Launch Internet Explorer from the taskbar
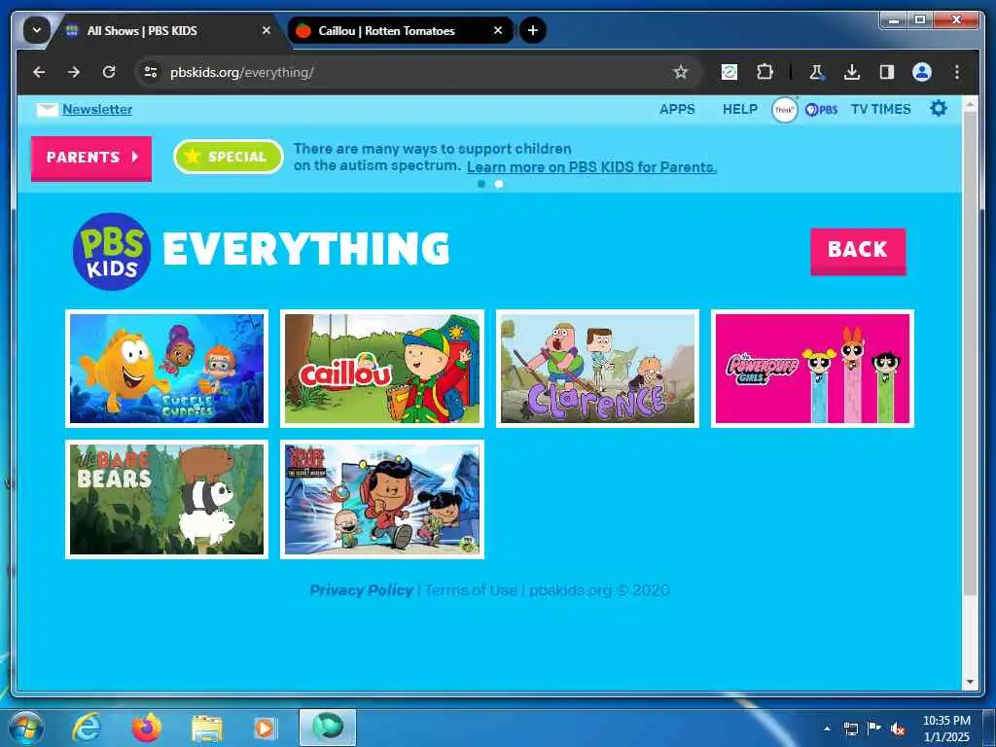Screen dimensions: 996x747 click(86, 728)
